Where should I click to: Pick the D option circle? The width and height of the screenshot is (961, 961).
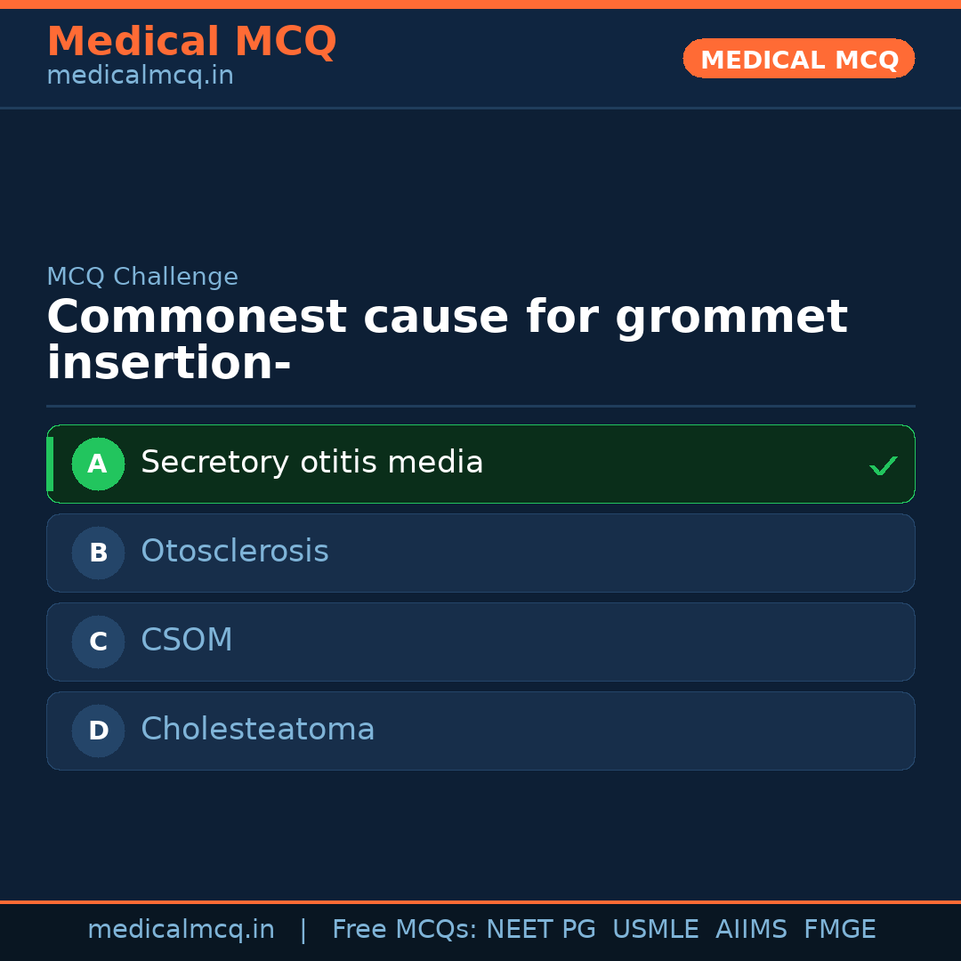click(x=98, y=731)
